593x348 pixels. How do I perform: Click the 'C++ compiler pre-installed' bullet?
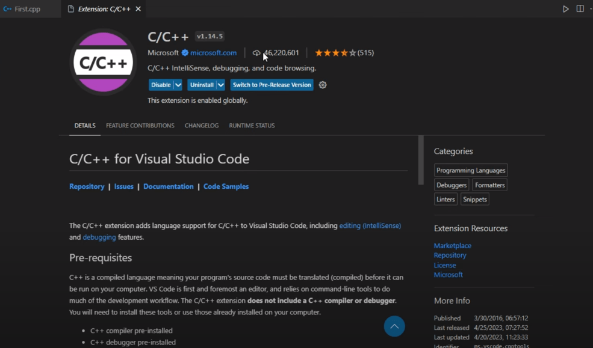click(131, 331)
